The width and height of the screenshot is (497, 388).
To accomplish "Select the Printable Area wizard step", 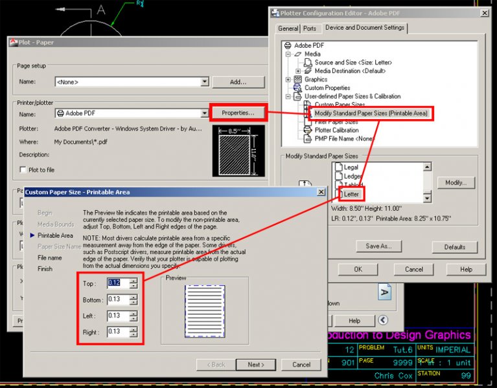I will point(55,235).
